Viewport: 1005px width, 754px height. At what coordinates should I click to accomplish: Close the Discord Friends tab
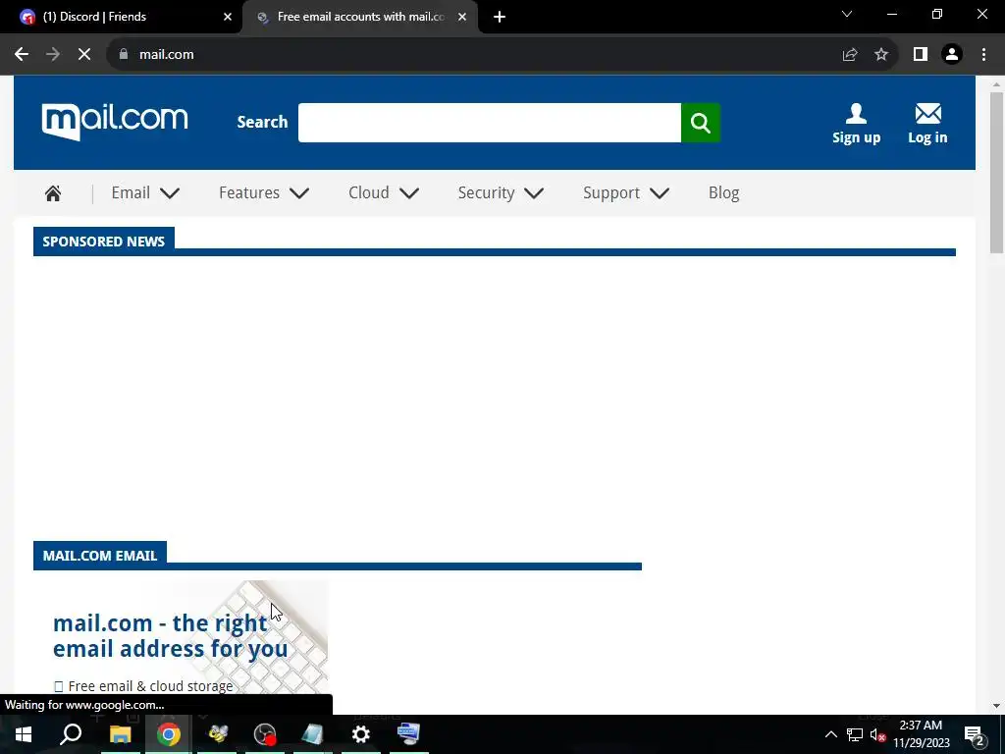[228, 18]
